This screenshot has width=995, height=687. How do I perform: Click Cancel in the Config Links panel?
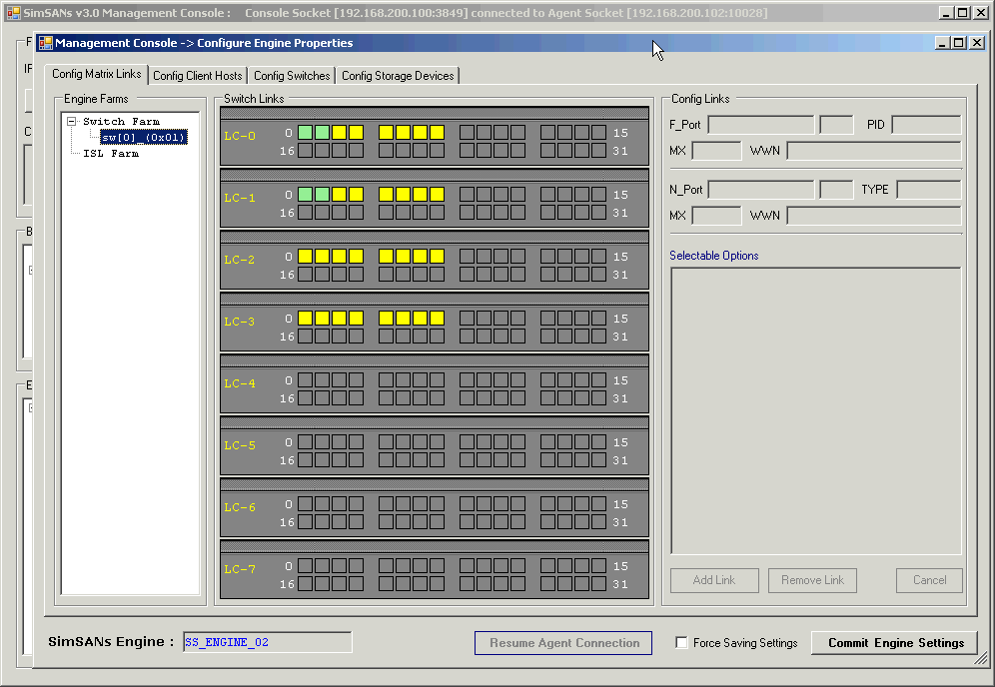click(x=930, y=580)
